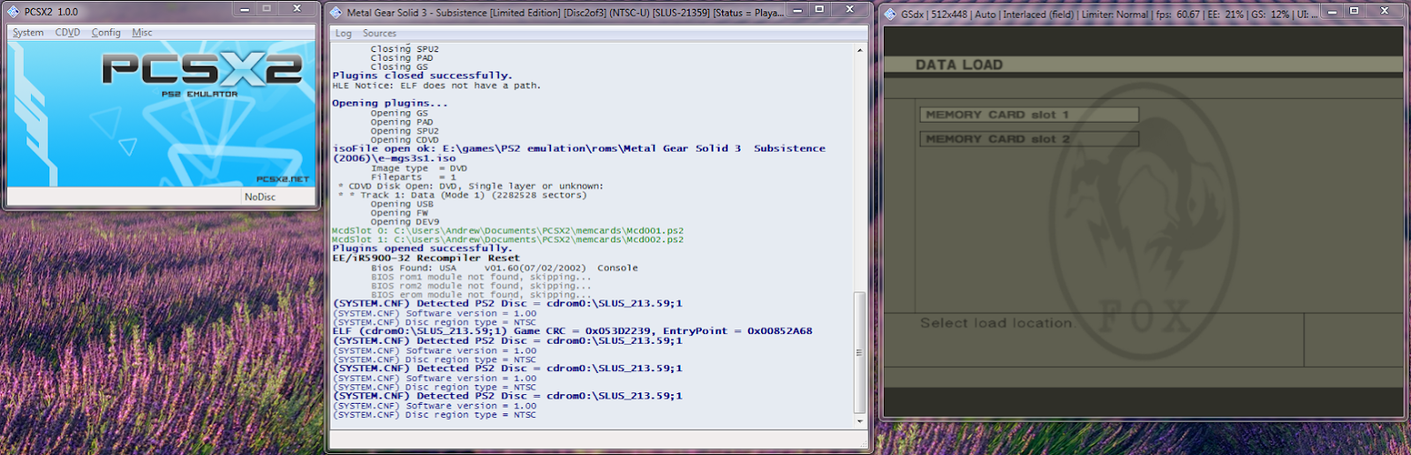The width and height of the screenshot is (1411, 455).
Task: Click the 'isoFile open ok' log line
Action: [x=578, y=154]
